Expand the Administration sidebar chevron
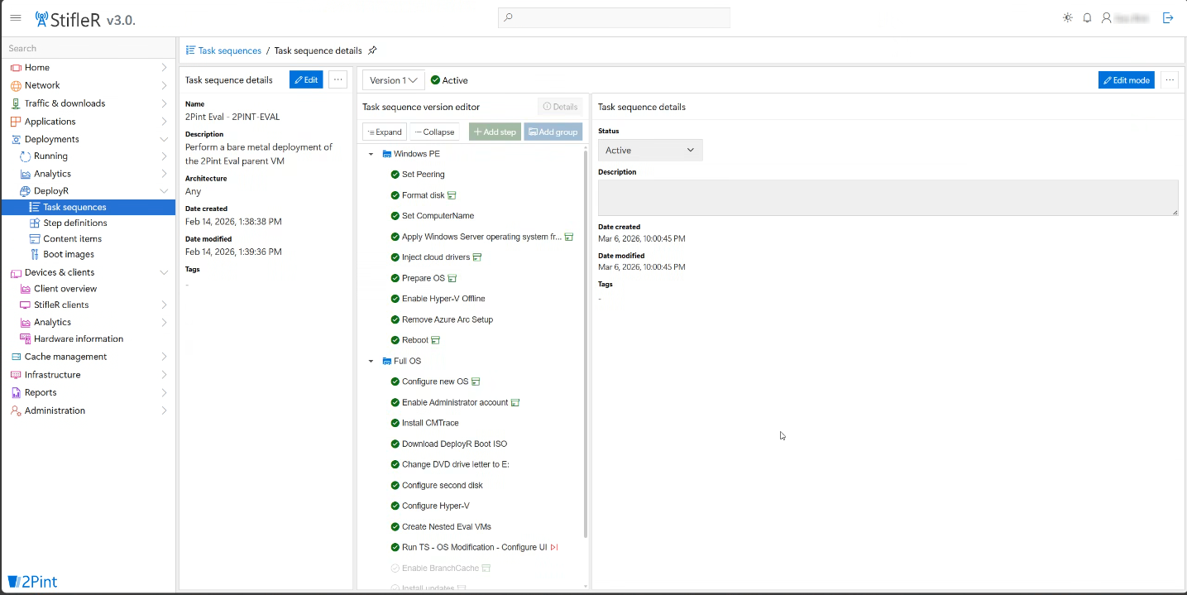The height and width of the screenshot is (595, 1187). [x=164, y=411]
